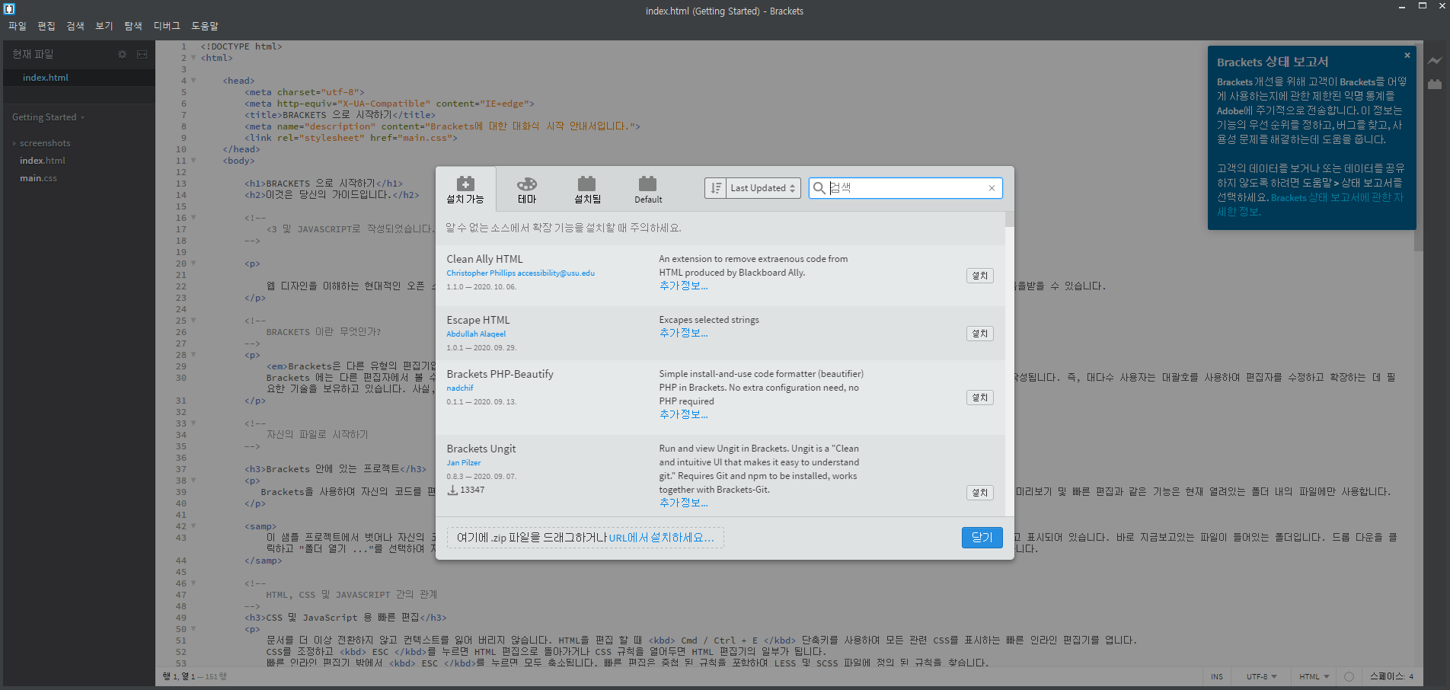The width and height of the screenshot is (1450, 690).
Task: Open more info for Brackets Ungit
Action: [x=683, y=503]
